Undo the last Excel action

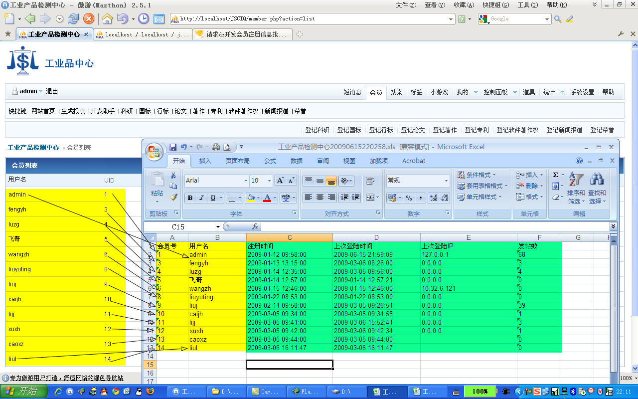pyautogui.click(x=184, y=147)
